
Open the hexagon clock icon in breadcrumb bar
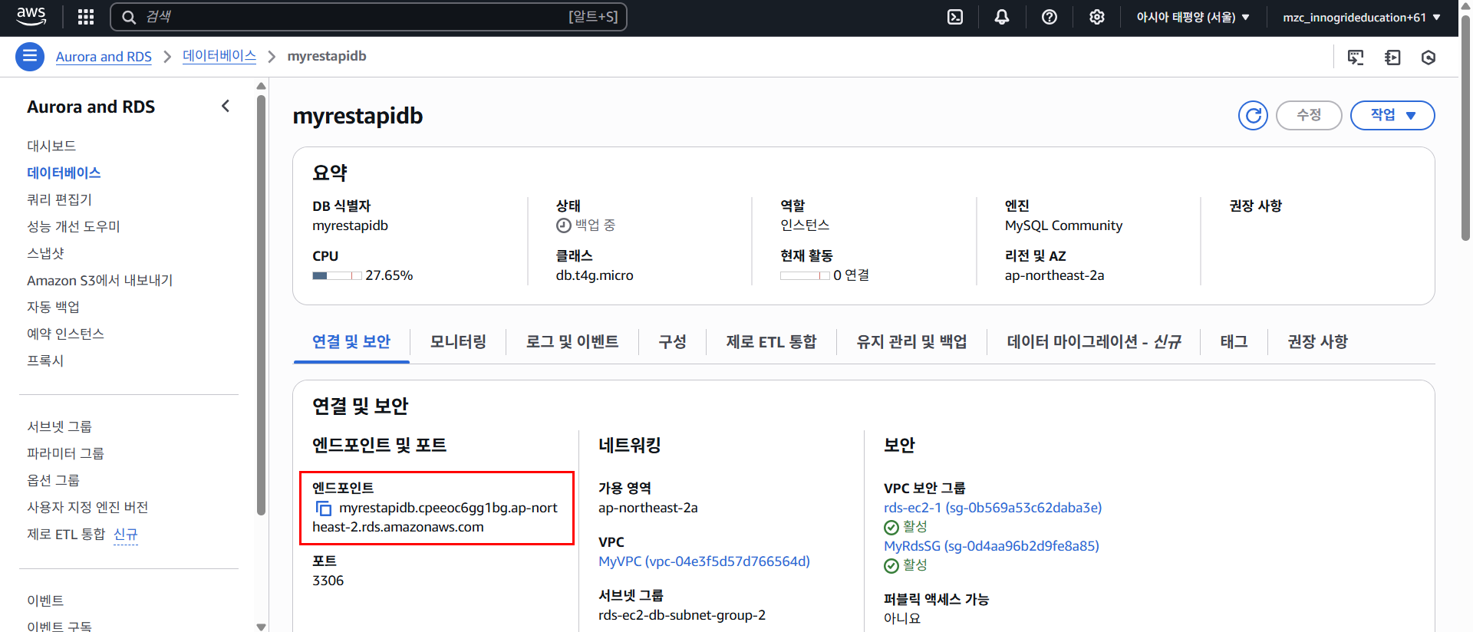pos(1429,57)
